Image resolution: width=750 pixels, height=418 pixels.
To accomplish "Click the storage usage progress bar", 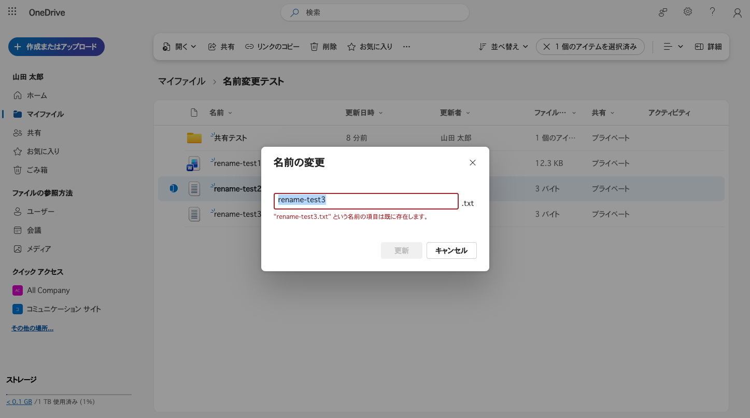I will (x=69, y=395).
